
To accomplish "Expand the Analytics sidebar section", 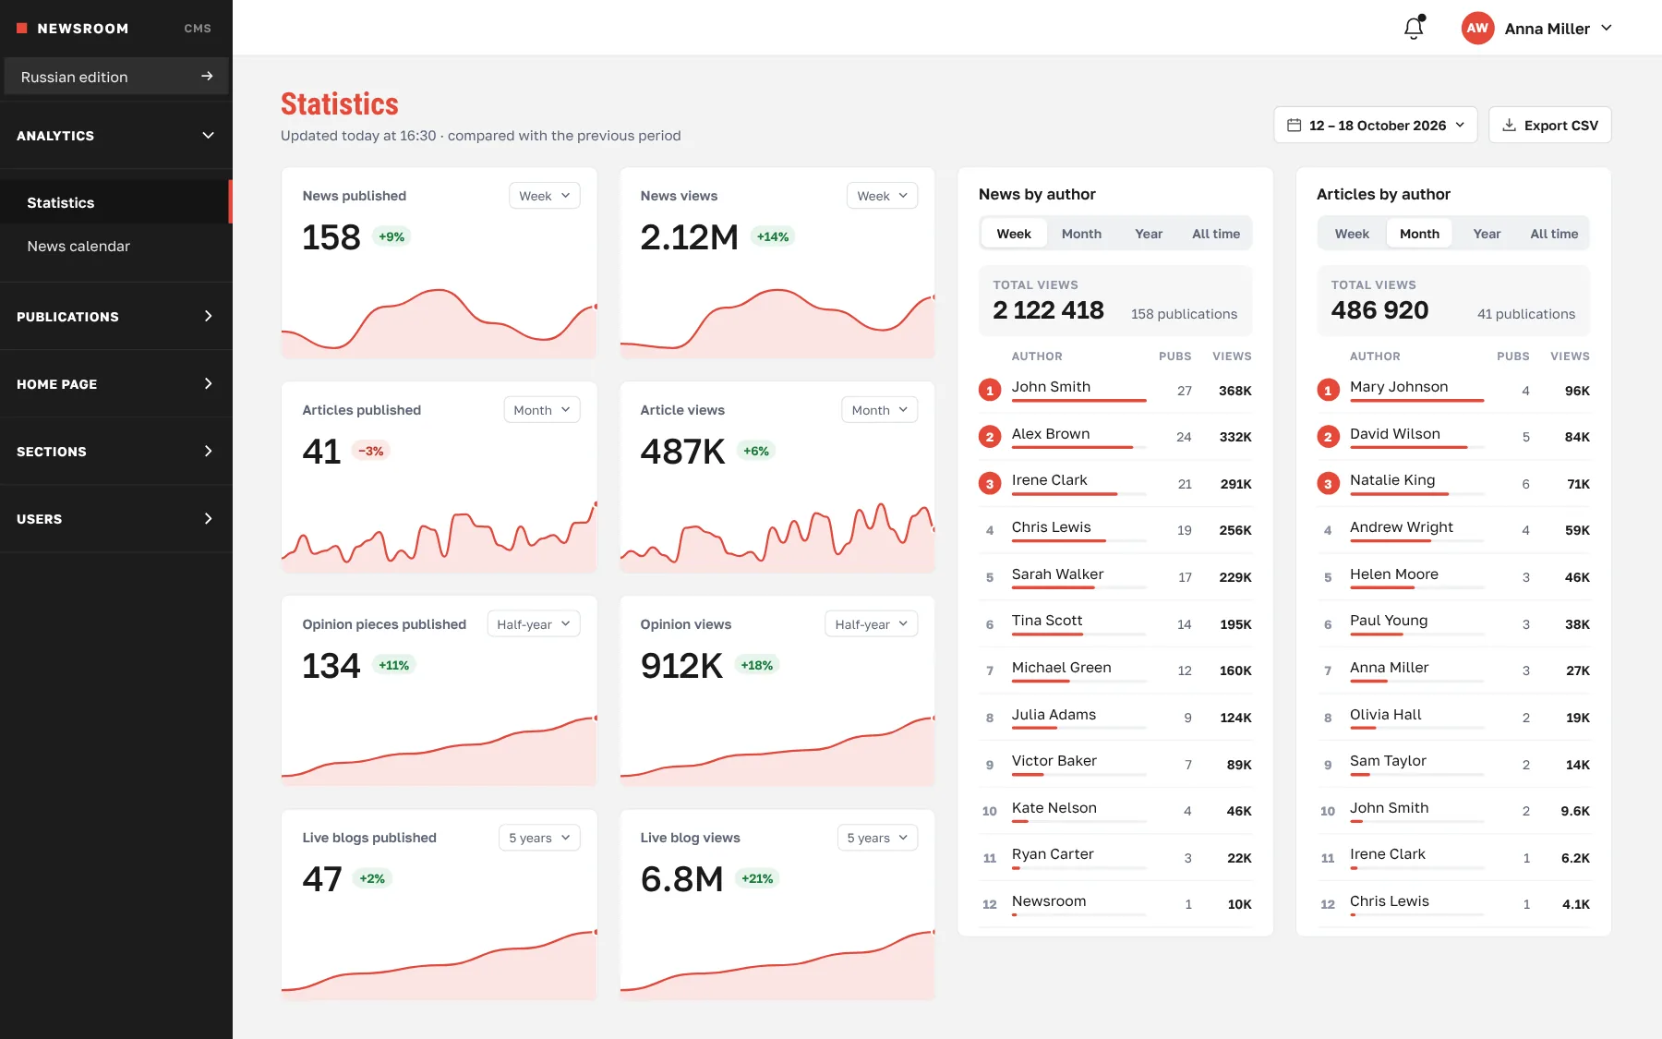I will tap(115, 136).
